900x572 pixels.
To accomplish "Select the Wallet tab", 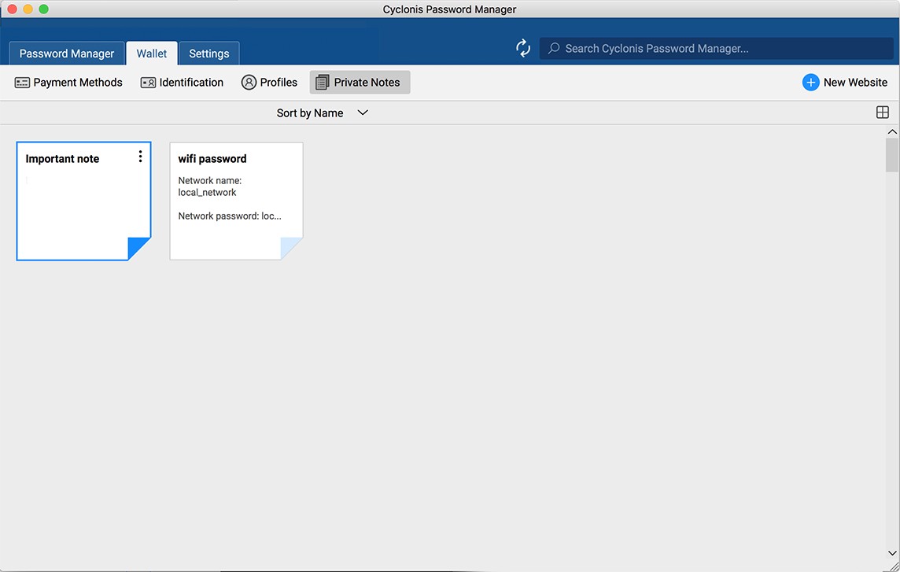I will 152,54.
